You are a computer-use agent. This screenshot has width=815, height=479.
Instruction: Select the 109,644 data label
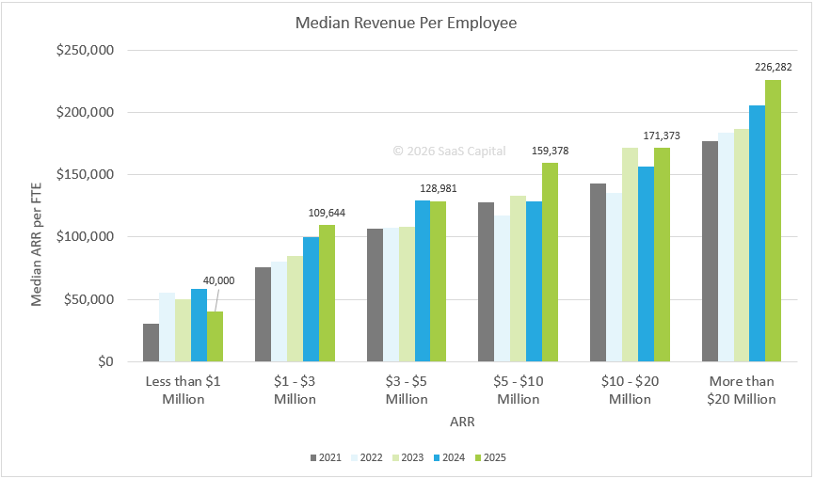(x=327, y=213)
